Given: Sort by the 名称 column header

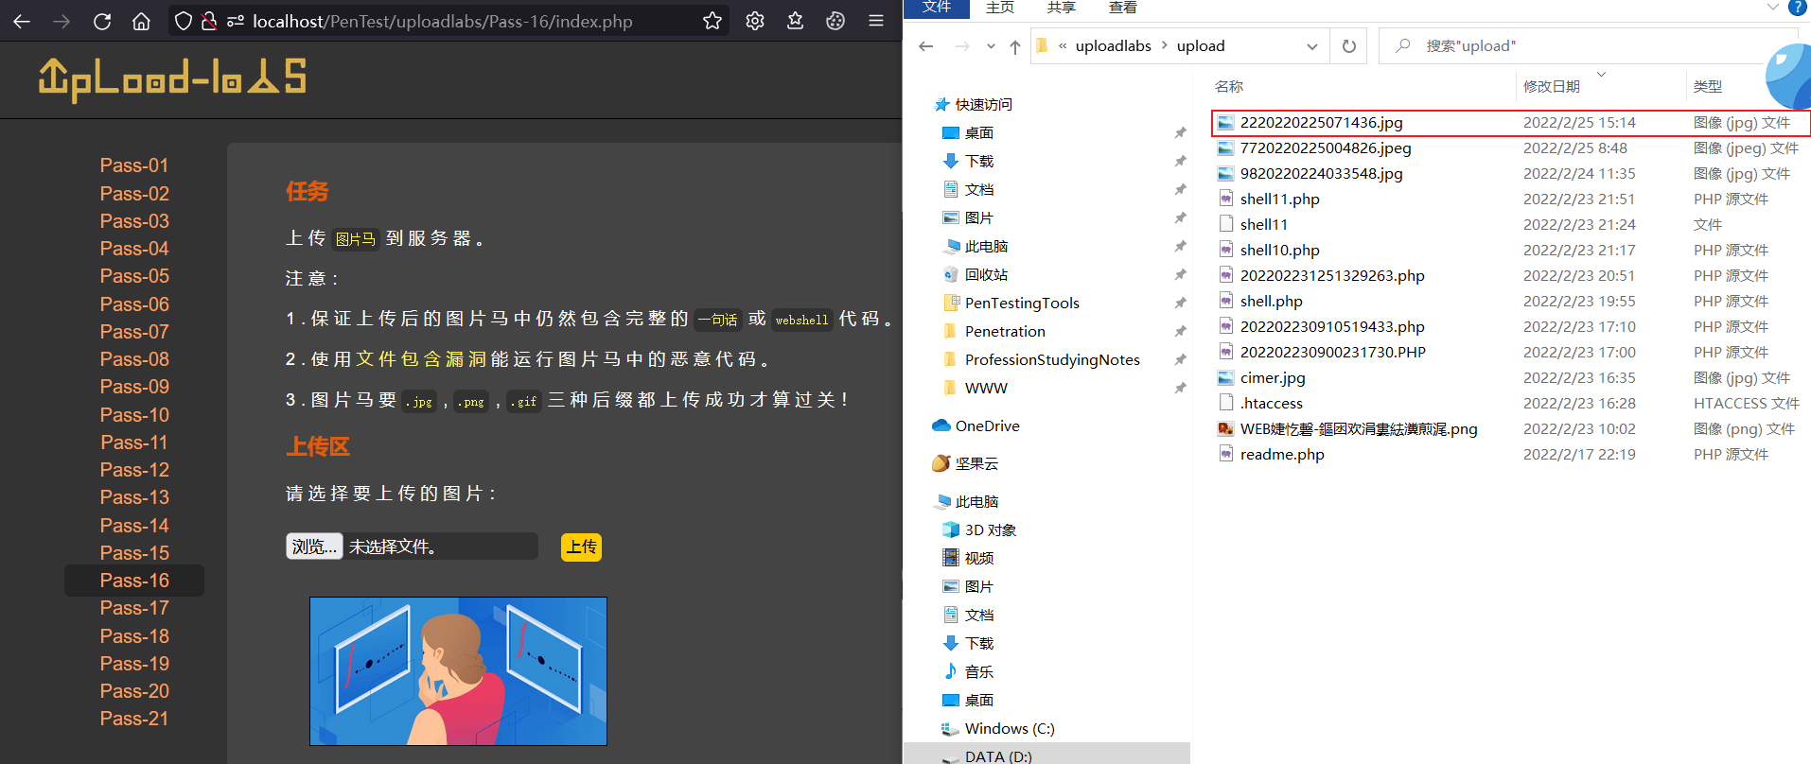Looking at the screenshot, I should 1229,86.
